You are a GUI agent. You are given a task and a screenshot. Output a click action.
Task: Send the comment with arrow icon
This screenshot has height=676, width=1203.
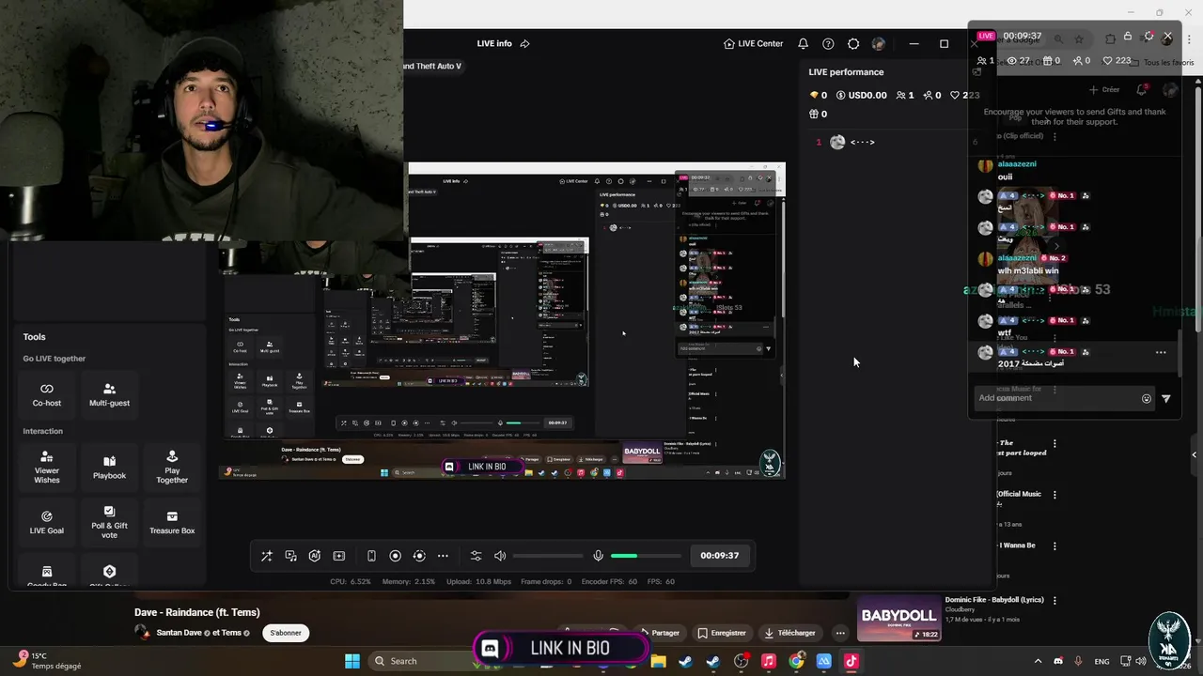(x=1166, y=398)
